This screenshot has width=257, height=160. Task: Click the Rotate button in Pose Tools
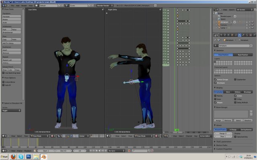pyautogui.click(x=12, y=20)
